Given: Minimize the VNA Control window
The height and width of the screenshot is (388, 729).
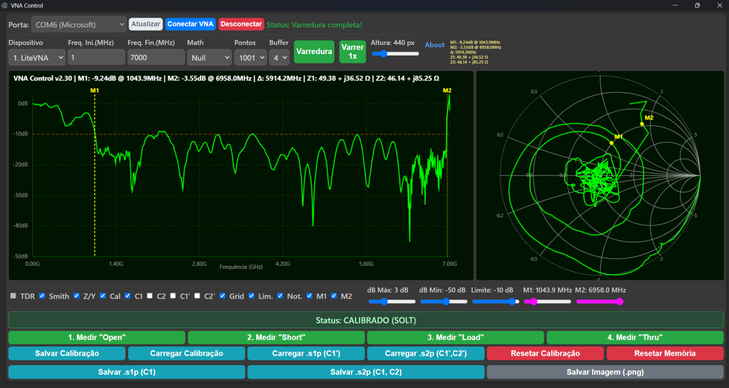Looking at the screenshot, I should [675, 6].
